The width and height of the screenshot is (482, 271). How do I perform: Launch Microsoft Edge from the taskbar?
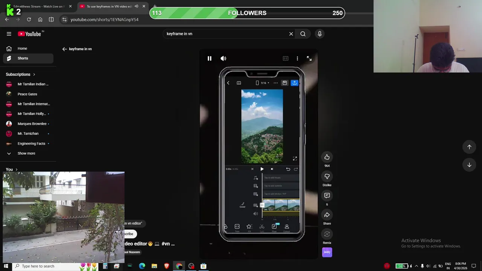142,266
